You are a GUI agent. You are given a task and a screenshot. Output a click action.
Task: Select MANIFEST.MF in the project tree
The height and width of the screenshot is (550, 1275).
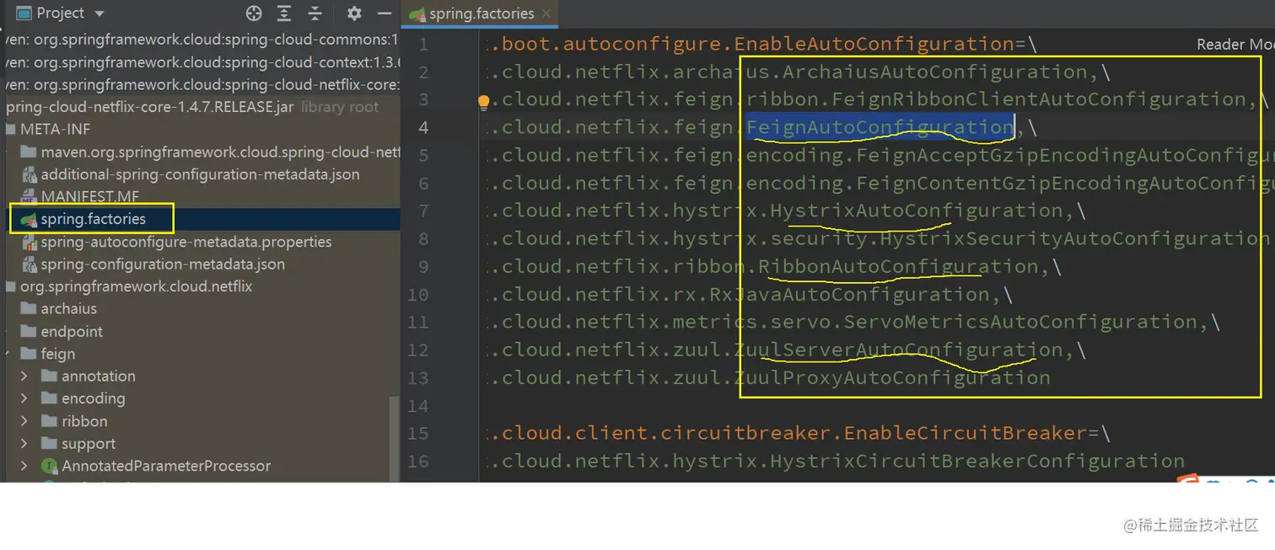[x=87, y=196]
